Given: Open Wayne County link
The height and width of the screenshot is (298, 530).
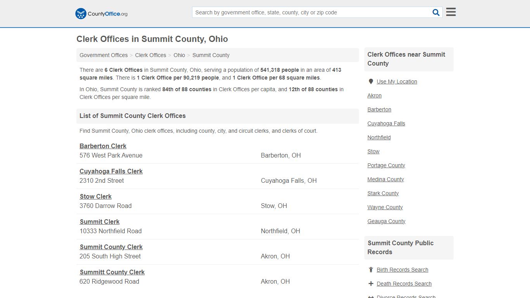Looking at the screenshot, I should click(x=385, y=207).
